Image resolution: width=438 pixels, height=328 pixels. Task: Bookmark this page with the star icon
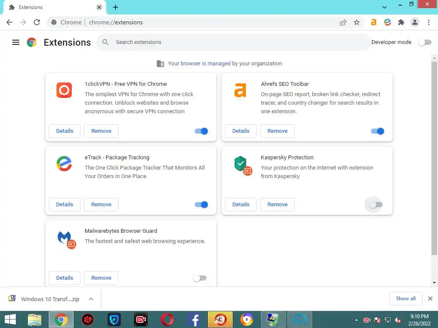[x=357, y=22]
